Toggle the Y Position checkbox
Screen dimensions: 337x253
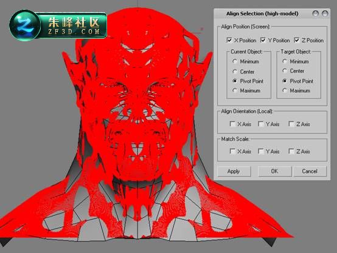point(263,40)
